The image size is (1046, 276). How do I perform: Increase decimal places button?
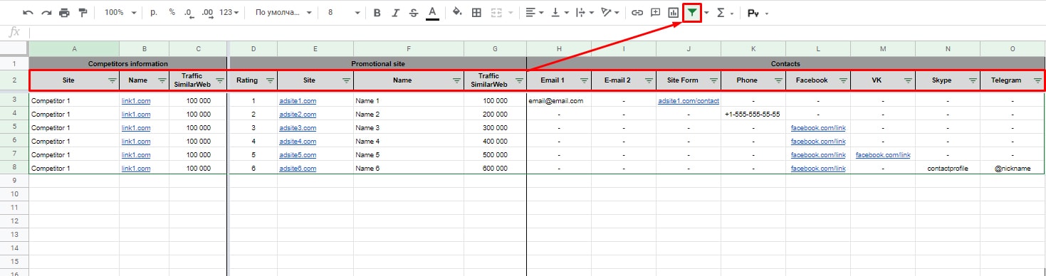tap(207, 13)
